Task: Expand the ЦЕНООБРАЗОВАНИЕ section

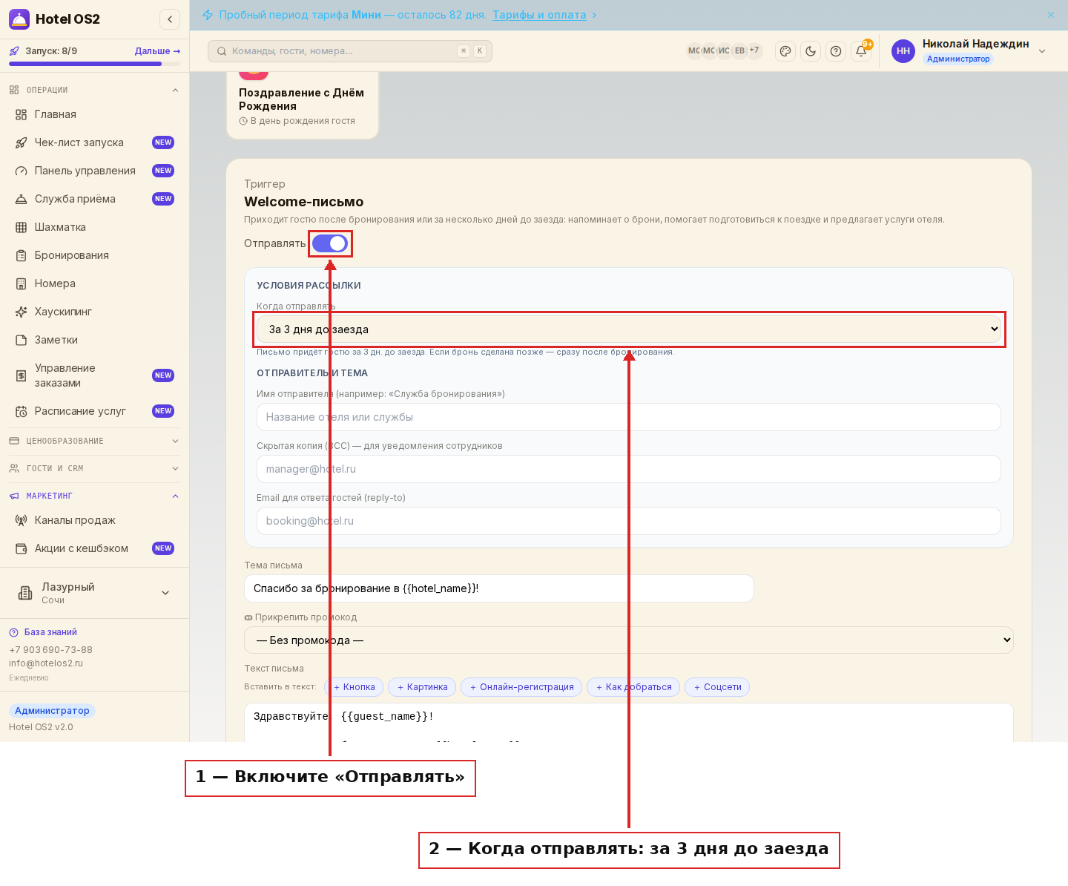Action: (x=95, y=441)
